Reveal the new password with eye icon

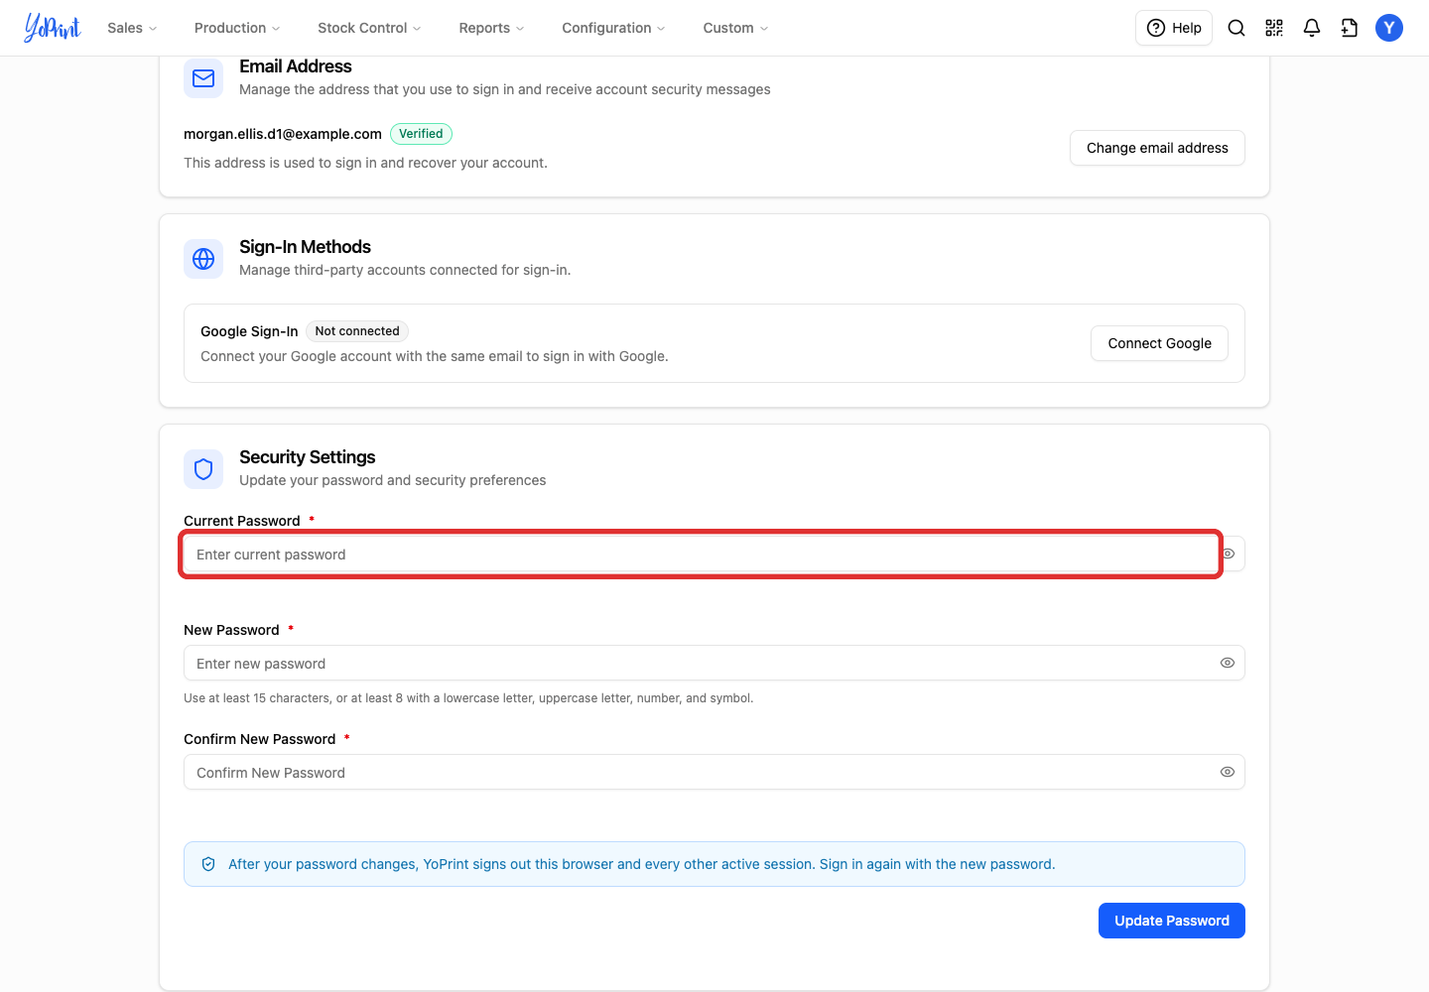click(x=1228, y=663)
